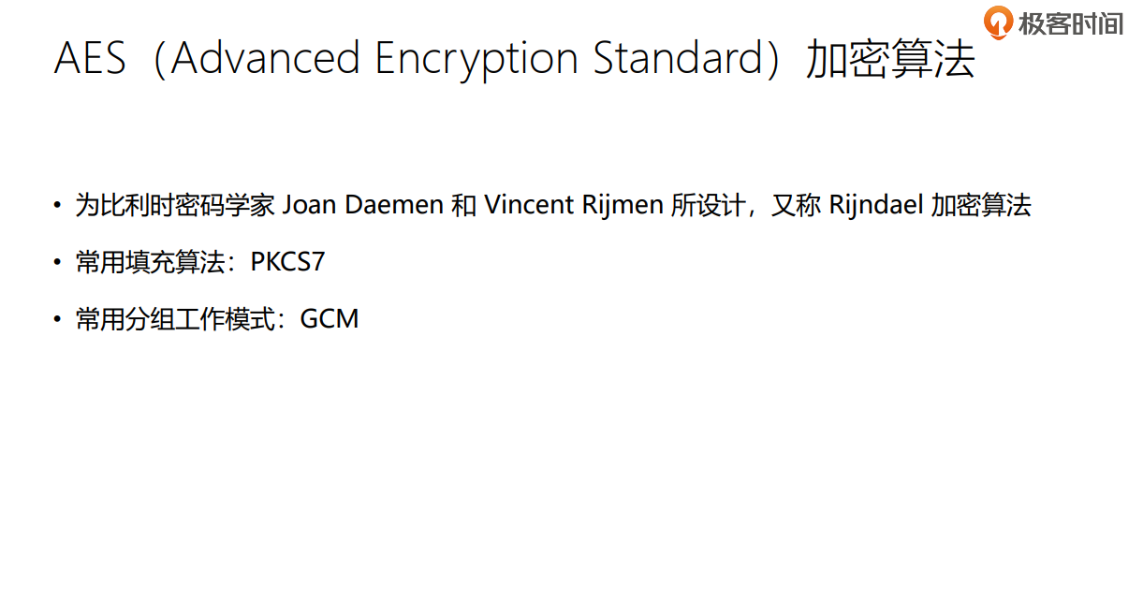This screenshot has height=614, width=1143.
Task: Click 加密算法 after the word Rijndael
Action: click(x=980, y=205)
